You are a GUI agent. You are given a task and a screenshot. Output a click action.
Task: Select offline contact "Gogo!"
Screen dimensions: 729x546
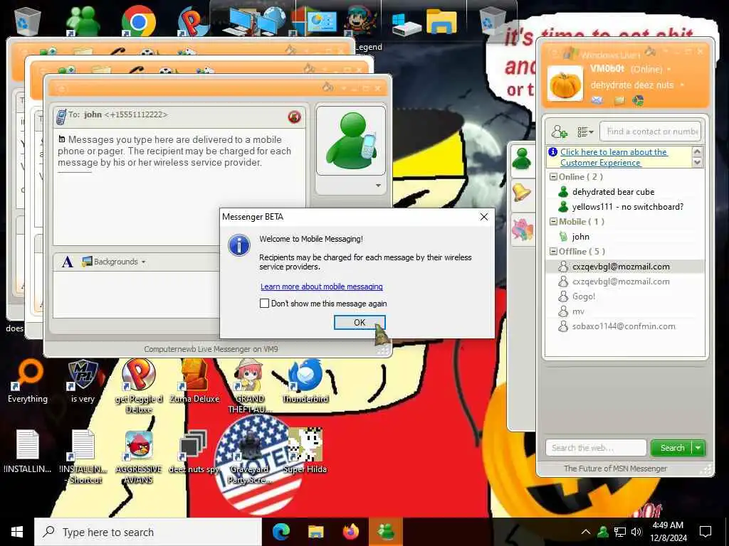584,296
